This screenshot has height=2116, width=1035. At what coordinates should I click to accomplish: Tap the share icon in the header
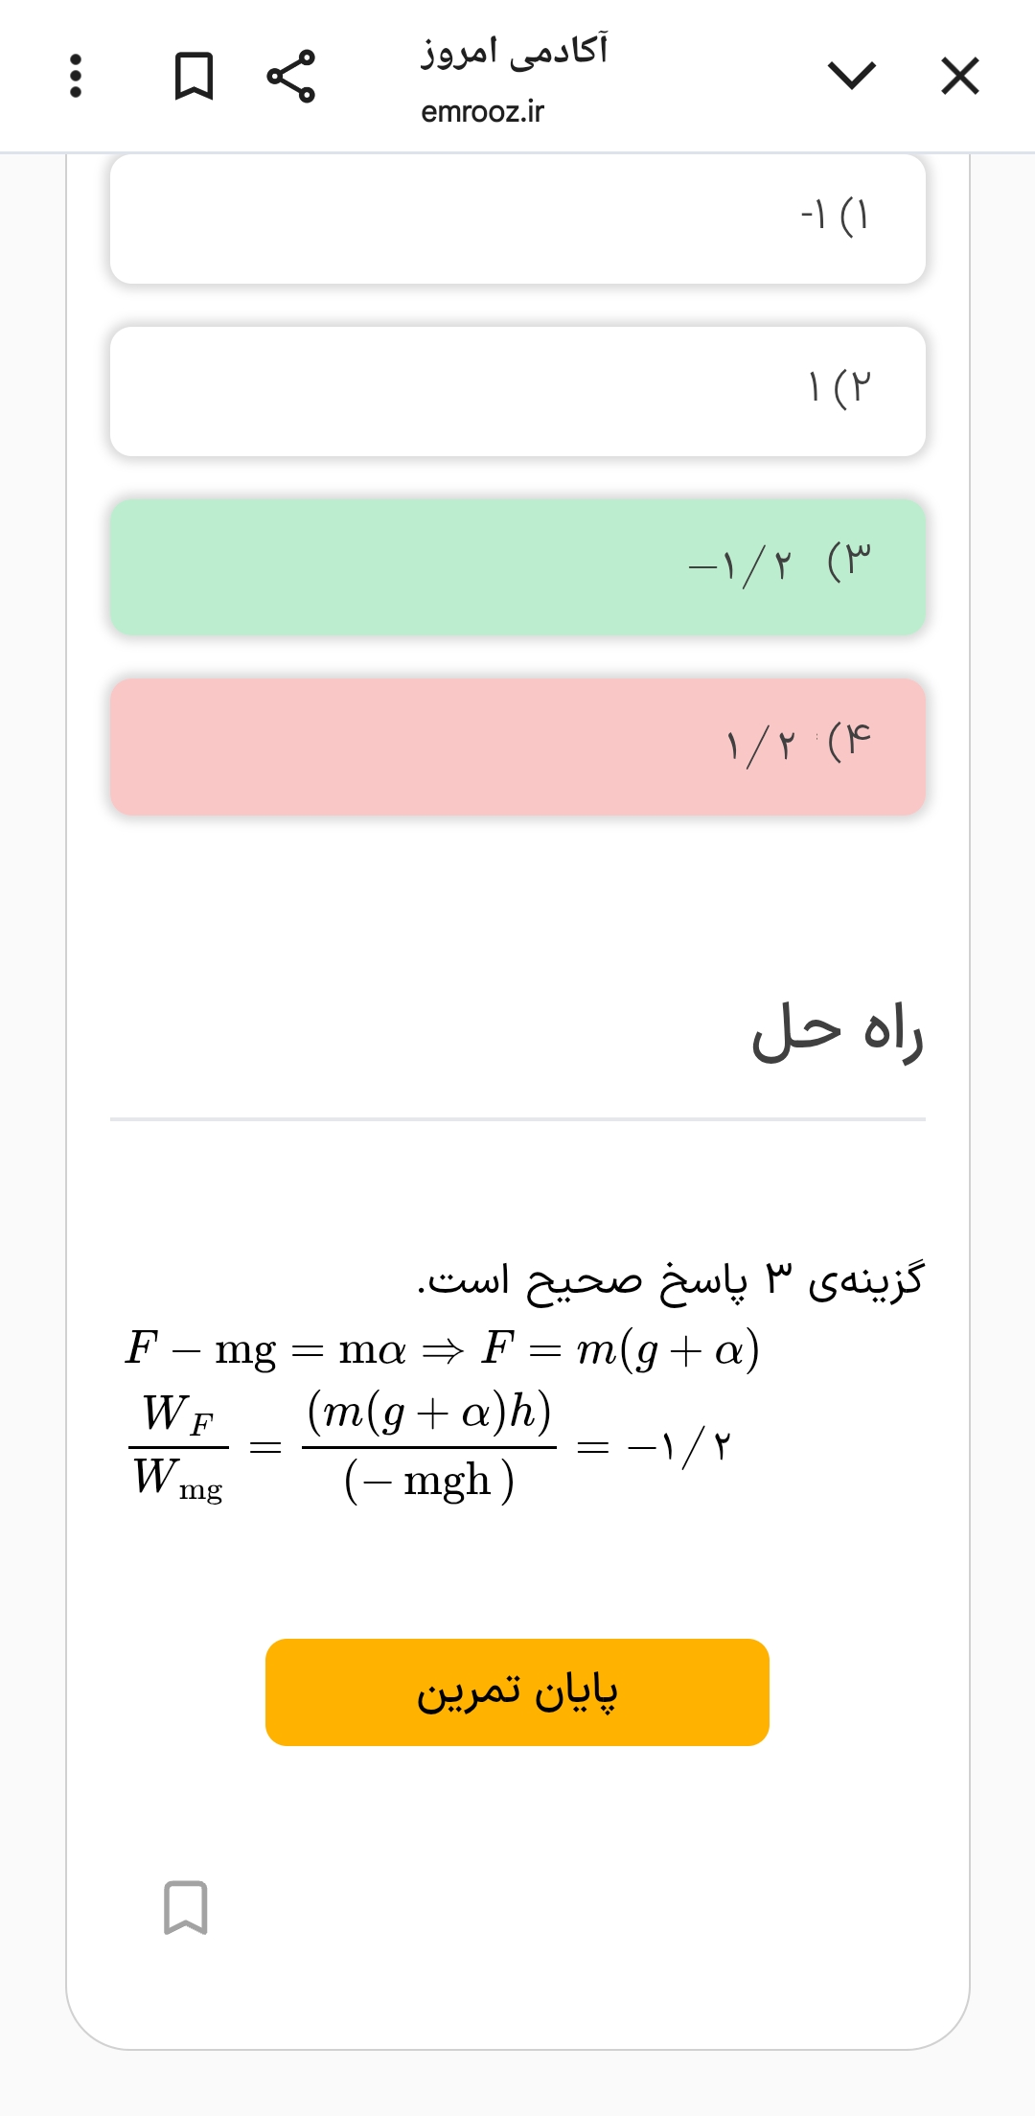click(x=290, y=76)
